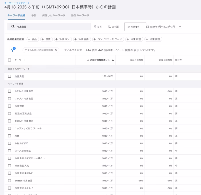Click keyword 冷食 in list

point(17,136)
